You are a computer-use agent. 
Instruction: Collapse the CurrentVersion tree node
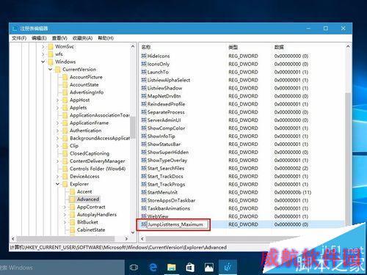point(51,70)
